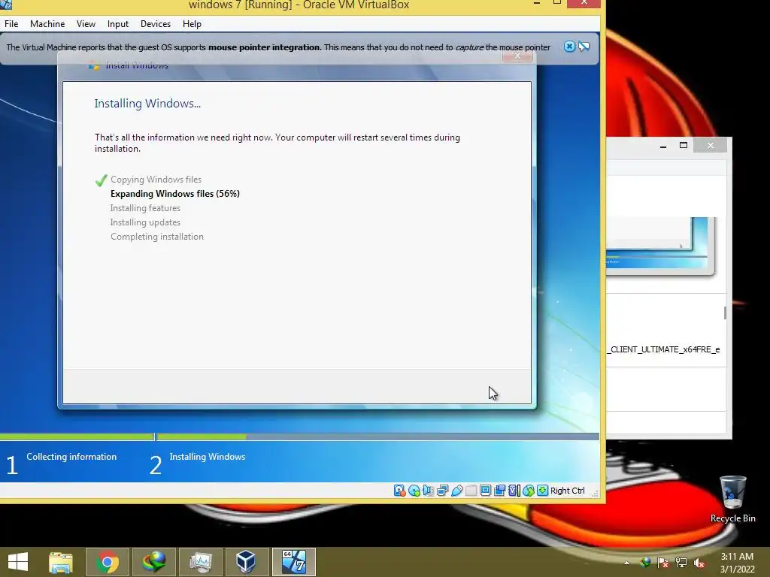This screenshot has height=577, width=770.
Task: Click the Installing updates step
Action: 145,222
